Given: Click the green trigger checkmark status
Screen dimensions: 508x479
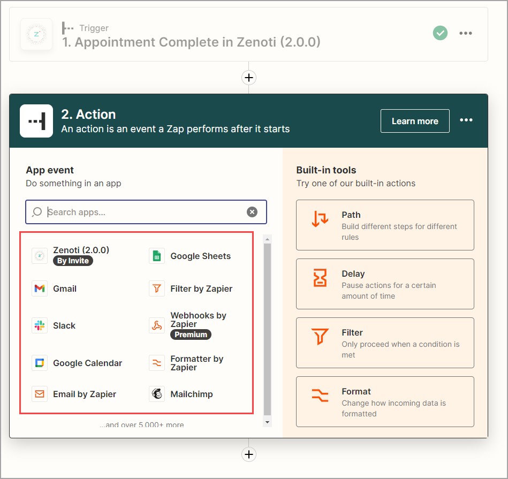Looking at the screenshot, I should [440, 33].
